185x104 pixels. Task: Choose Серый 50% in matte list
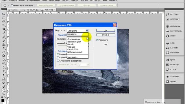click(77, 49)
